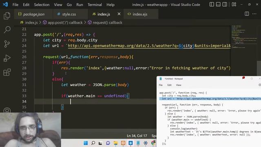Click 'console.log(weather)' line in Notepad

184,129
